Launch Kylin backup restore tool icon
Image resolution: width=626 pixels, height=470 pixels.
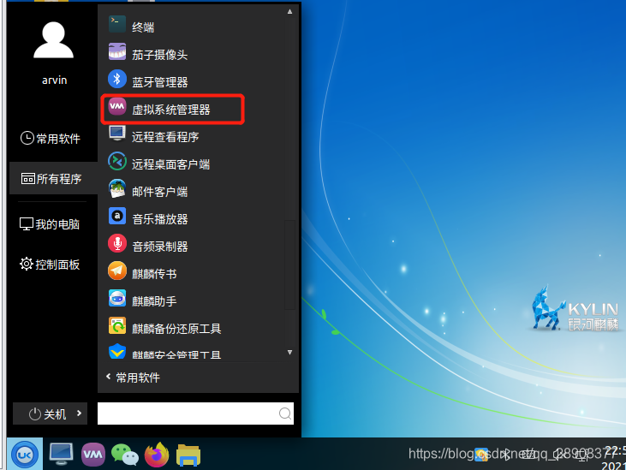[x=117, y=325]
